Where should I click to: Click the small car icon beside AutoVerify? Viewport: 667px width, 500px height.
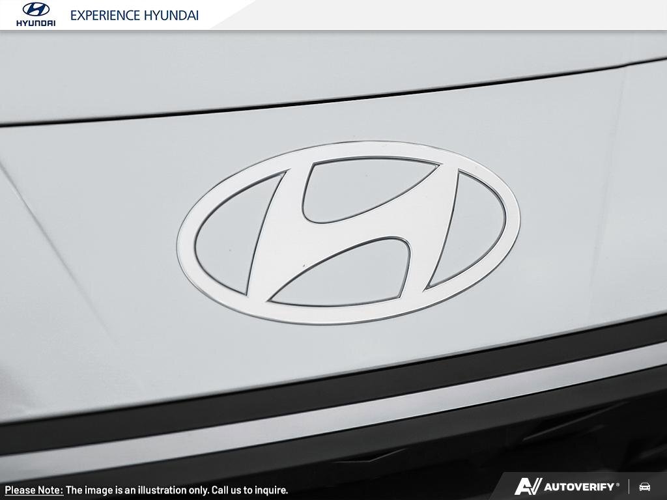(645, 487)
